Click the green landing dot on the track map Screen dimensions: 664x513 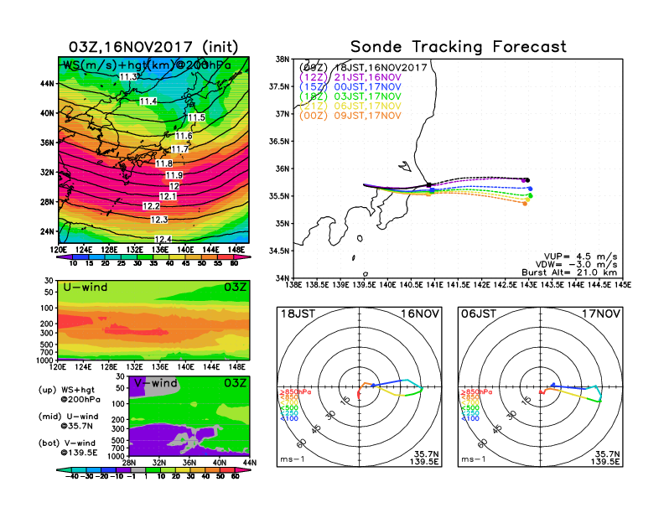(530, 195)
